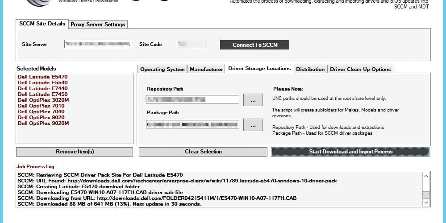Switch to SCCM Site Details tab
This screenshot has width=446, height=223.
pyautogui.click(x=42, y=24)
